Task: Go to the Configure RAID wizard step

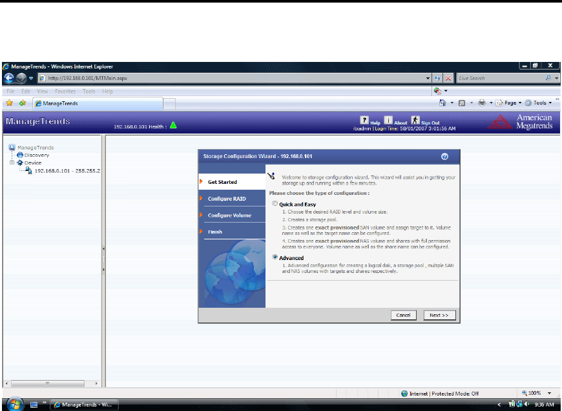Action: pos(226,199)
